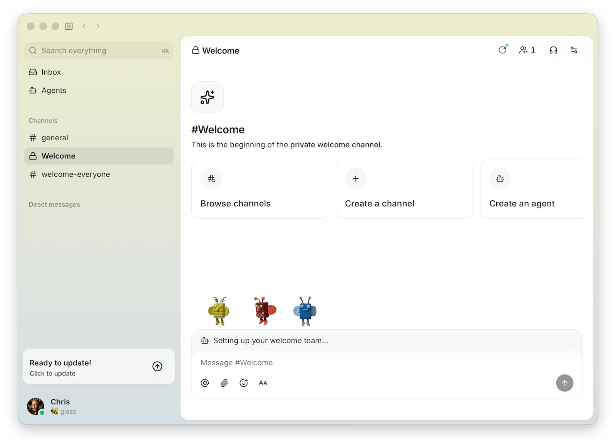Click the magnifier icon in search field

click(33, 50)
